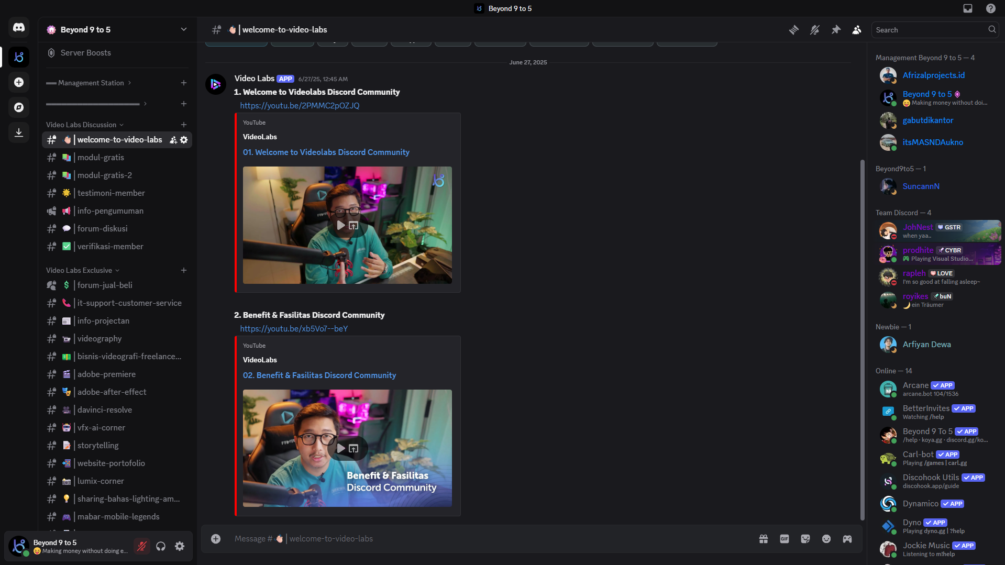1005x565 pixels.
Task: Open Afrizalprojects.id member profile
Action: coord(938,75)
